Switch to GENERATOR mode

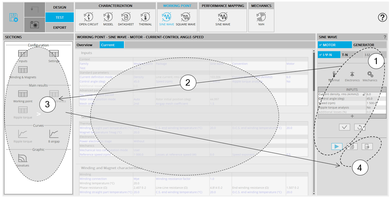[x=364, y=45]
